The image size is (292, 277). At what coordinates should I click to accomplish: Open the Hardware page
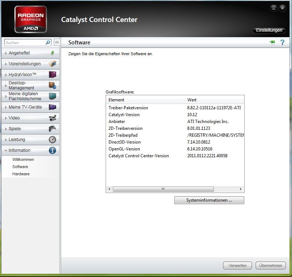click(x=21, y=174)
